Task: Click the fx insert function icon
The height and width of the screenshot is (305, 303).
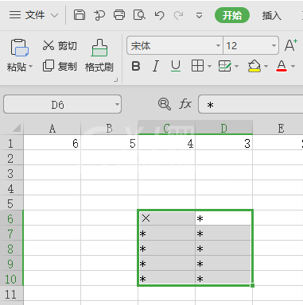Action: (x=185, y=104)
